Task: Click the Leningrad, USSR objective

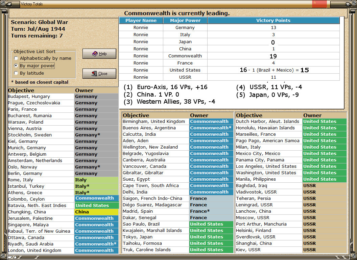Action: point(254,205)
